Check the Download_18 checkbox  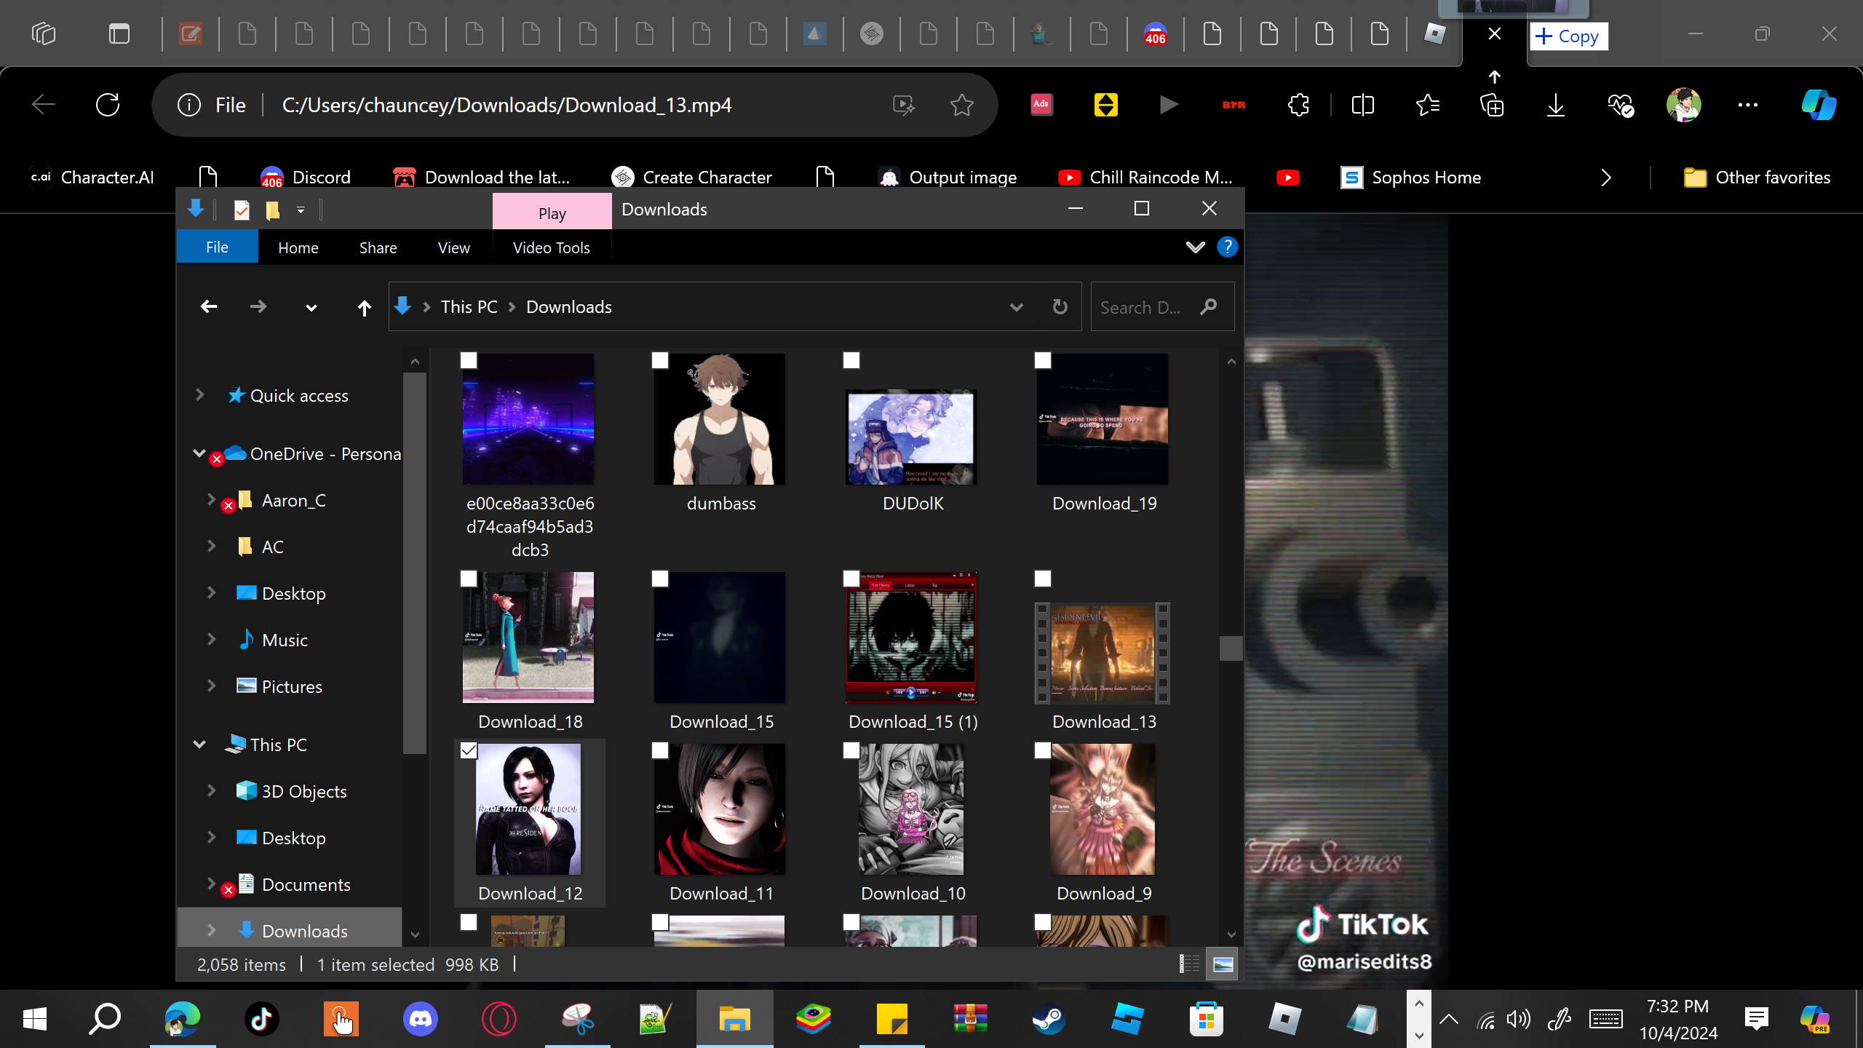tap(469, 579)
